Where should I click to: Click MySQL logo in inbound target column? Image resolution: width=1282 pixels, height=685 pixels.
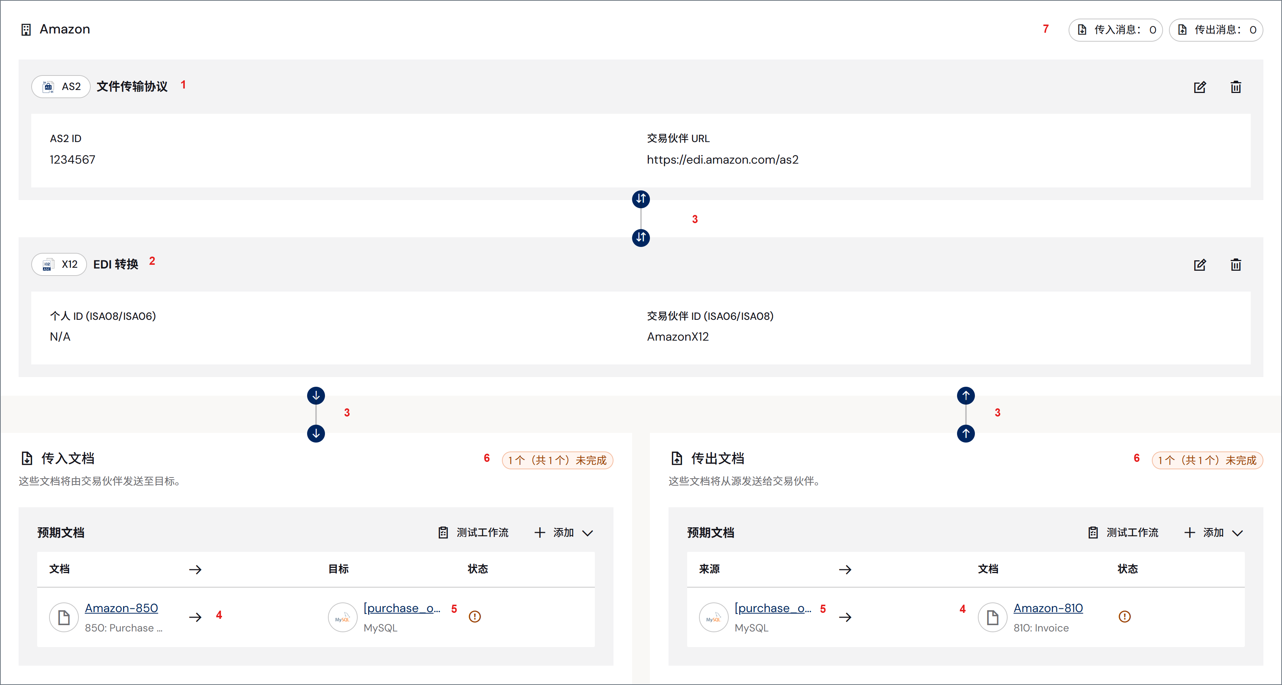[x=343, y=617]
